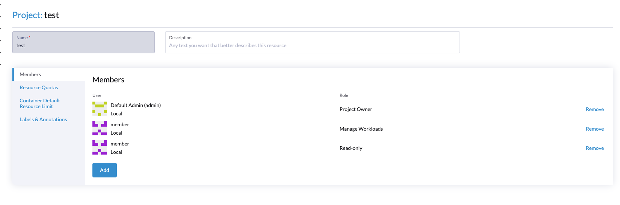Remove the Manage Workloads member
Viewport: 620px width, 205px height.
pyautogui.click(x=595, y=129)
